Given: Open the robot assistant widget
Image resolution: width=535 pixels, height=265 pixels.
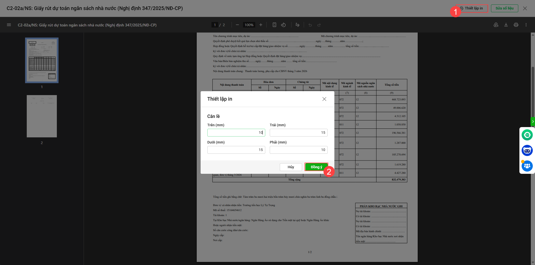Looking at the screenshot, I should [527, 151].
